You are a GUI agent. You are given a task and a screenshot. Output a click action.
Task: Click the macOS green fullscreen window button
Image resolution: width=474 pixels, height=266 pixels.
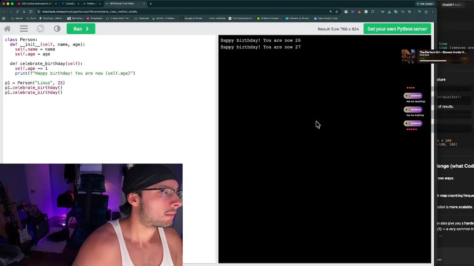point(12,4)
